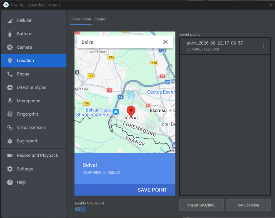Click the Esch-su city label on map
Image resolution: width=275 pixels, height=218 pixels.
[158, 111]
